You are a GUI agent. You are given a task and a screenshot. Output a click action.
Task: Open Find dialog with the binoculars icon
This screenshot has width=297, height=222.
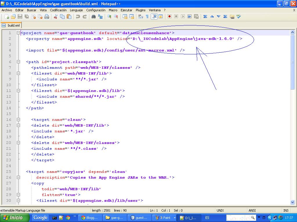click(x=93, y=17)
